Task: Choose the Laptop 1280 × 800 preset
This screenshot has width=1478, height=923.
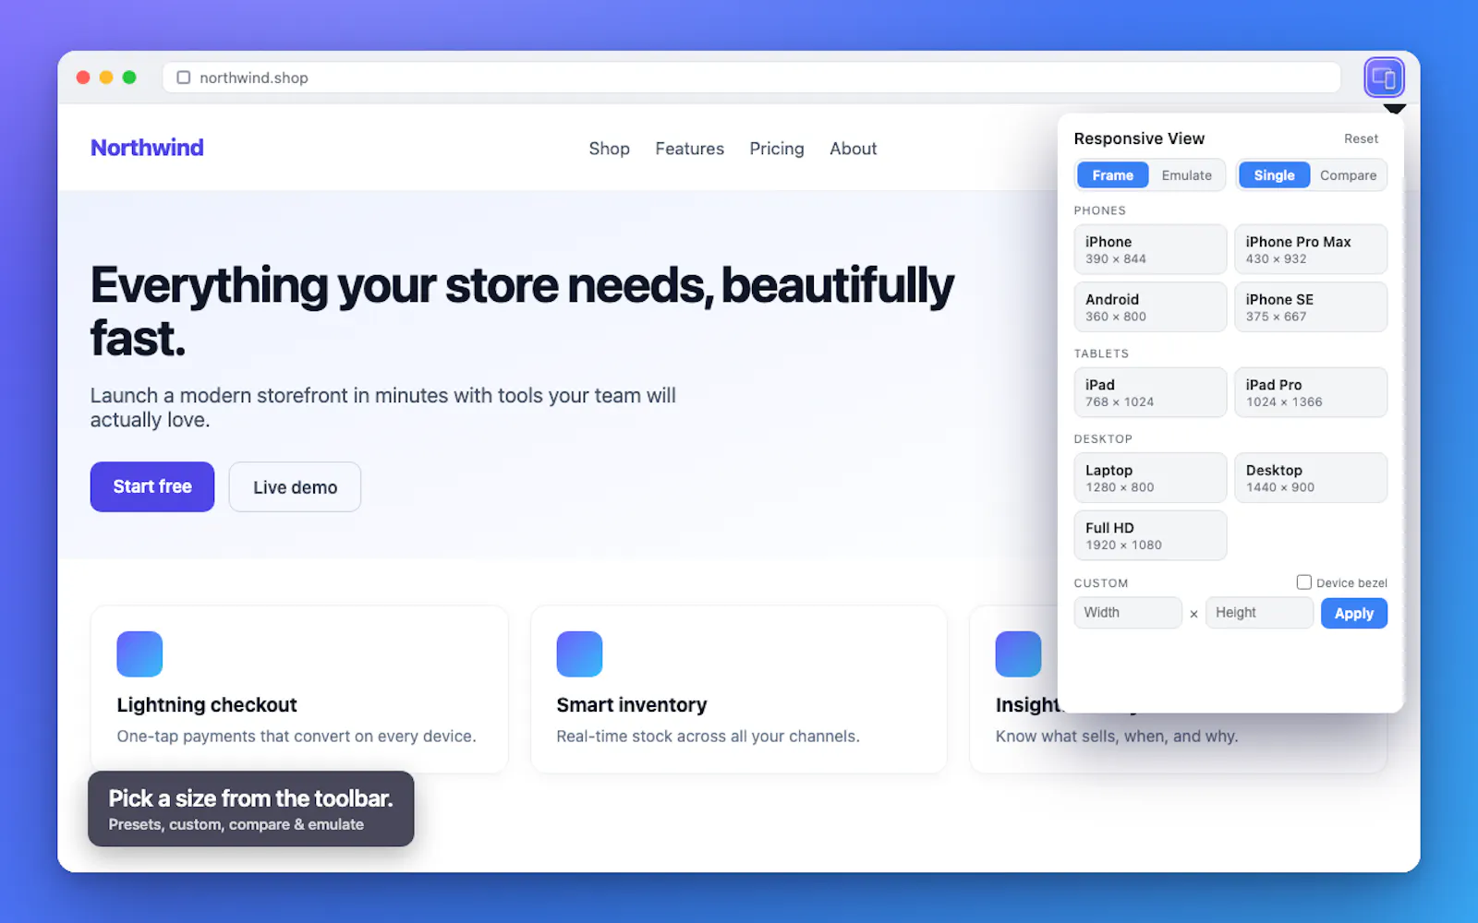Action: 1150,477
